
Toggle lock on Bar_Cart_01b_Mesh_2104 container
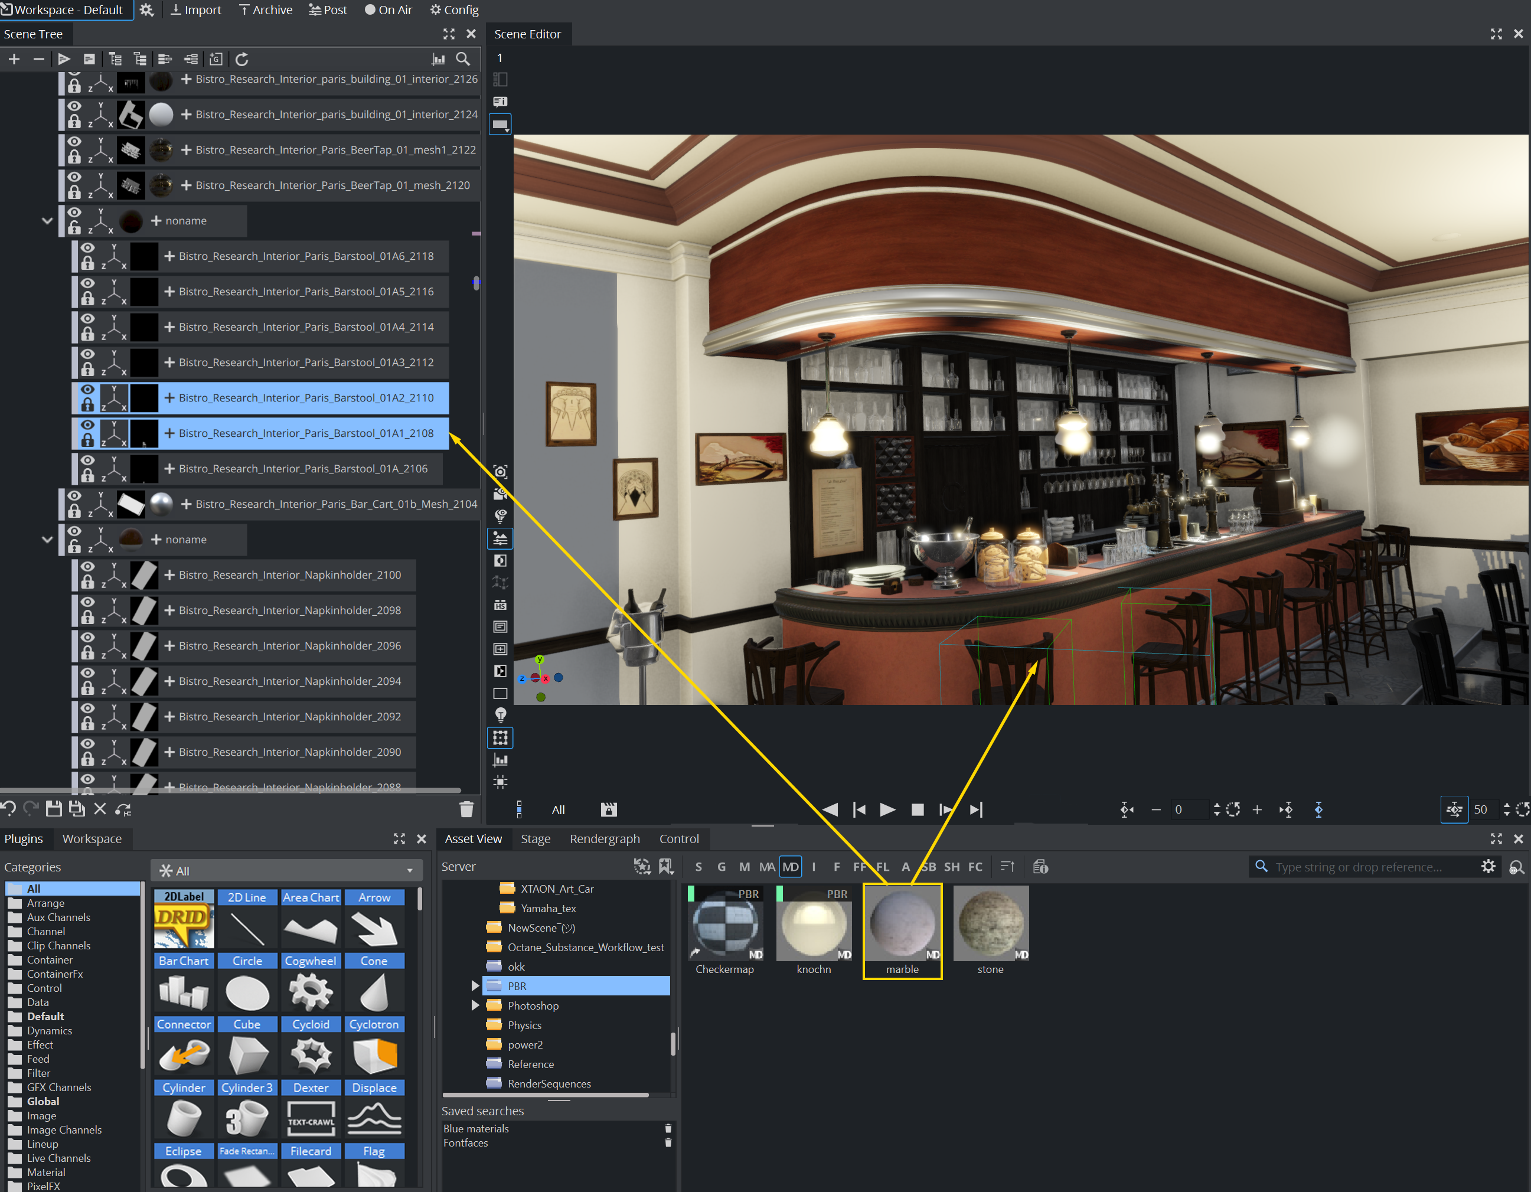pos(74,511)
